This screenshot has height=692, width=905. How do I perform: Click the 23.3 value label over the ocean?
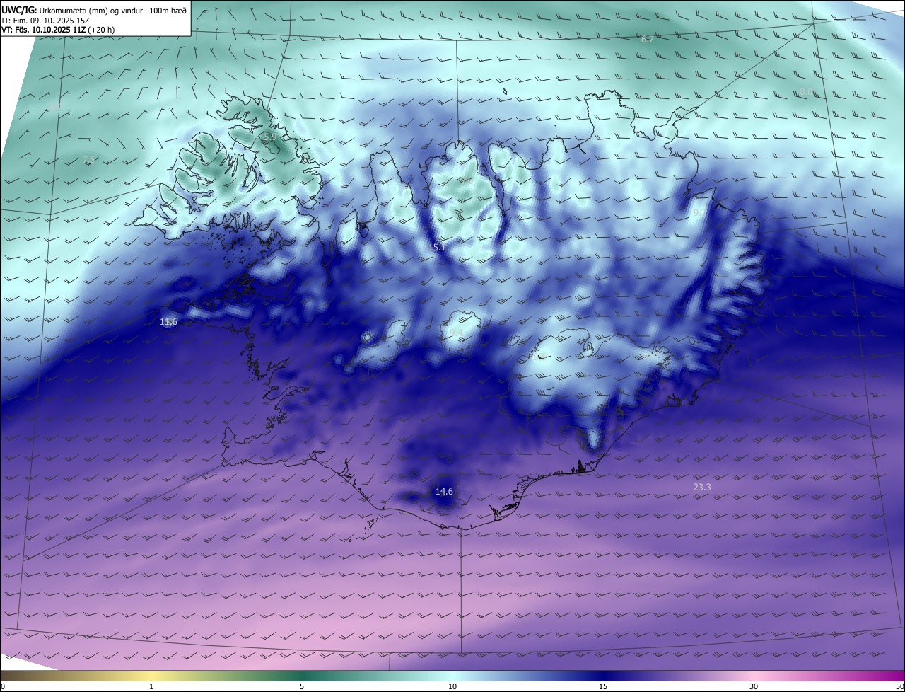point(702,488)
